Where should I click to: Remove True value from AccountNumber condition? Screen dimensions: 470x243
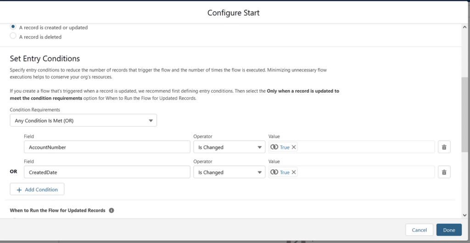pos(294,147)
